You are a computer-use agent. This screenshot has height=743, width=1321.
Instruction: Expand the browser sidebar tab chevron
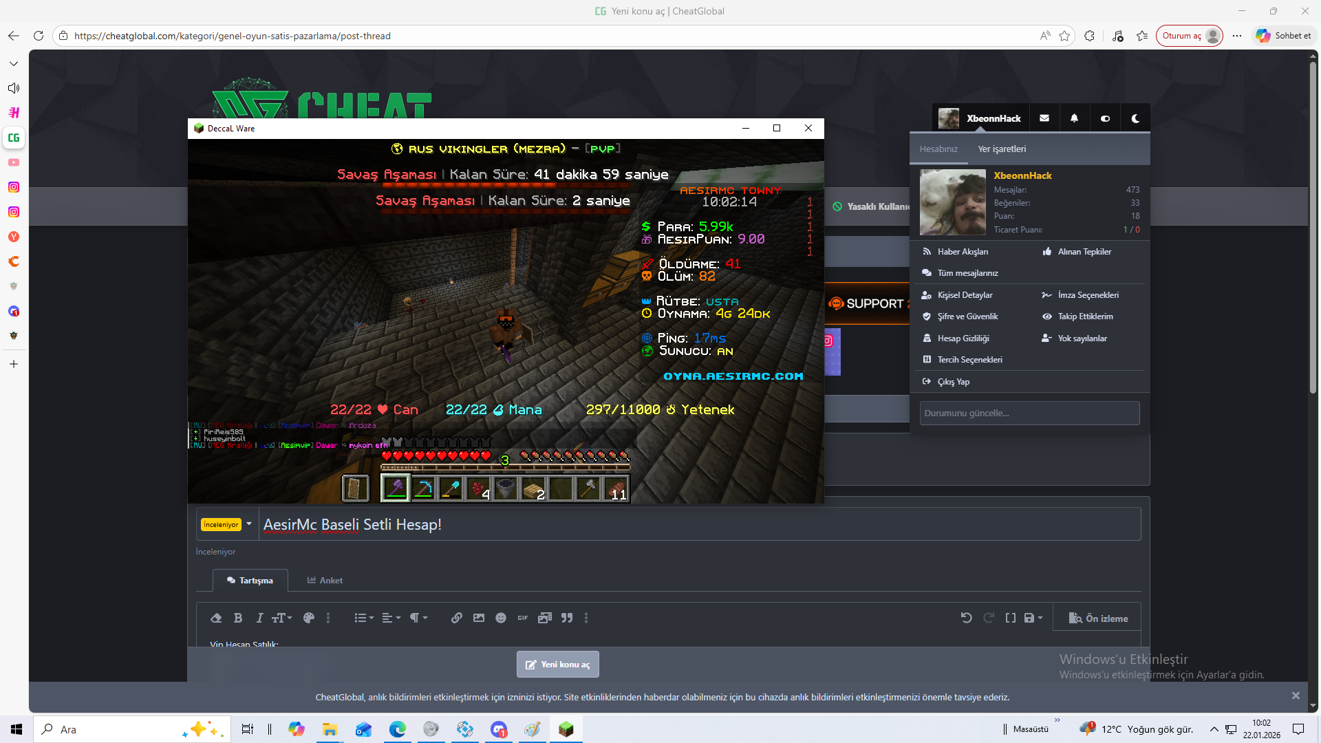pyautogui.click(x=14, y=63)
